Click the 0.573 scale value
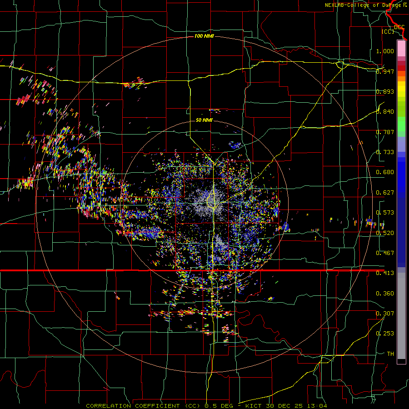 click(x=385, y=213)
